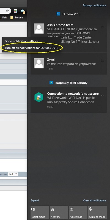Toggle the Network quick action tile
110x220 pixels.
tap(59, 212)
